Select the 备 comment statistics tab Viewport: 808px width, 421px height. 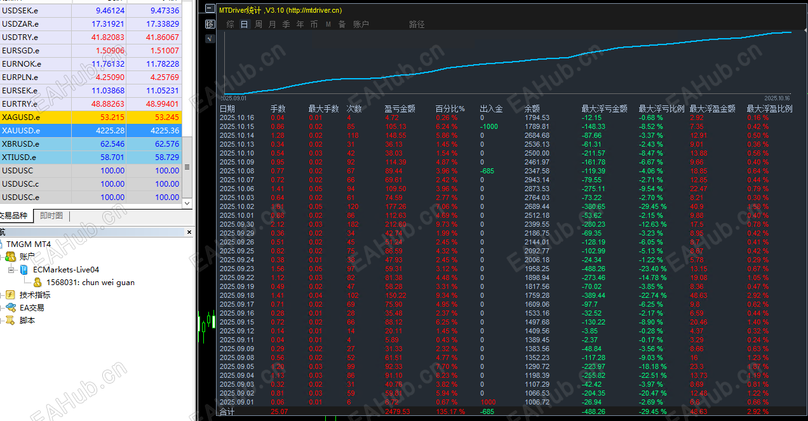(342, 24)
